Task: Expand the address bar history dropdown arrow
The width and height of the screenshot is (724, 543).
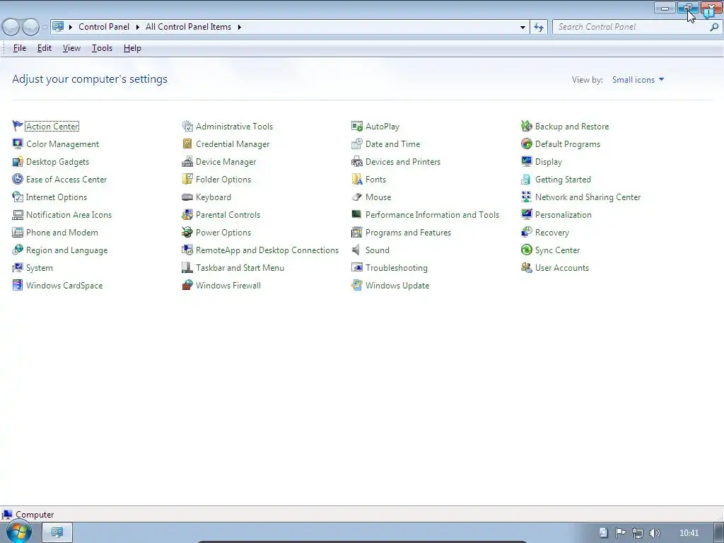Action: tap(522, 28)
